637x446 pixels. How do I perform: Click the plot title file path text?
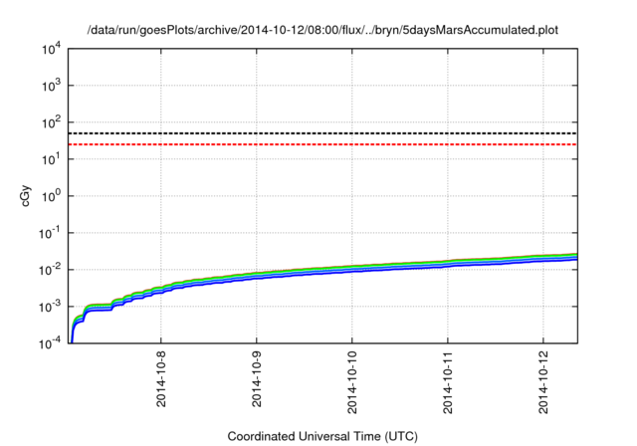pyautogui.click(x=322, y=30)
